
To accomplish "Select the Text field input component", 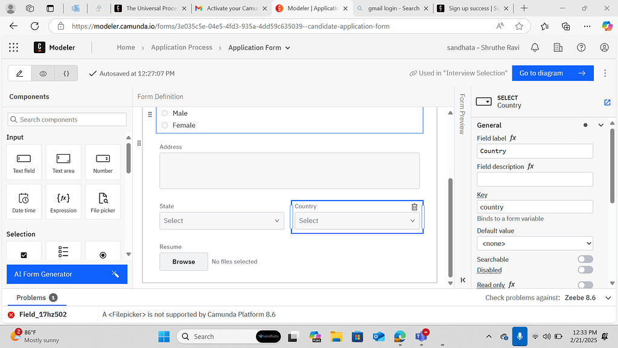I will click(24, 162).
